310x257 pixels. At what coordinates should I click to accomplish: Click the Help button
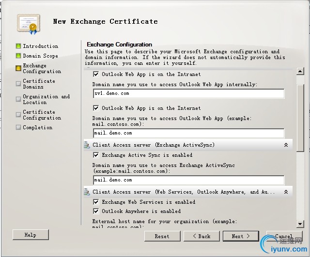click(x=31, y=235)
